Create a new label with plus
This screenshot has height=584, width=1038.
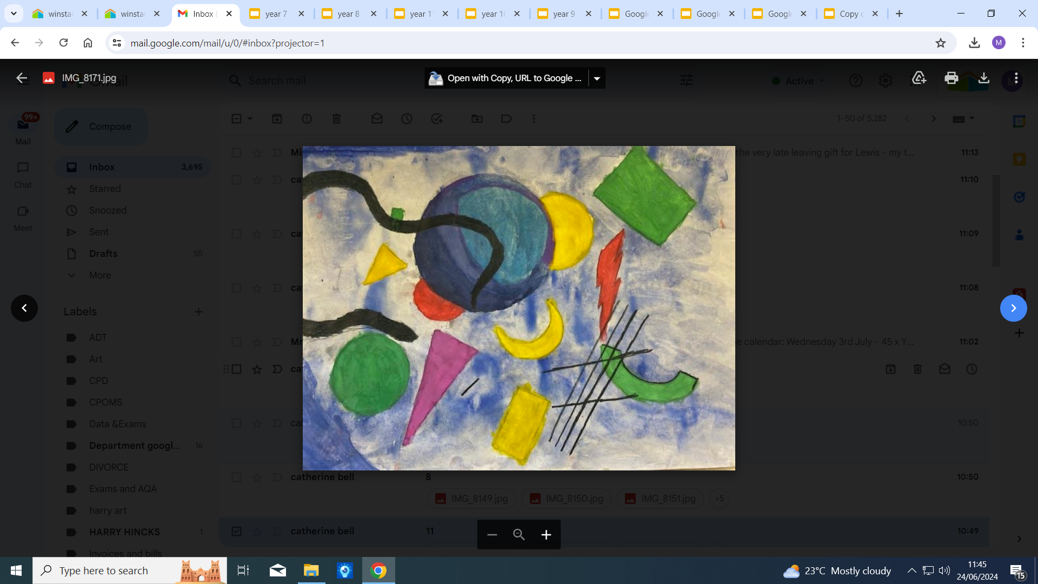pyautogui.click(x=198, y=311)
